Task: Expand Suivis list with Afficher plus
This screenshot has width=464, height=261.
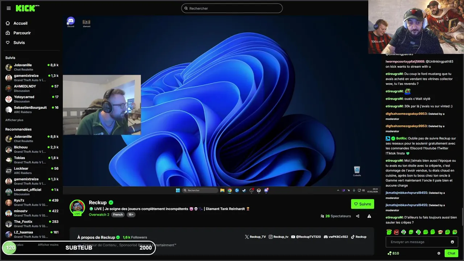Action: pyautogui.click(x=14, y=120)
